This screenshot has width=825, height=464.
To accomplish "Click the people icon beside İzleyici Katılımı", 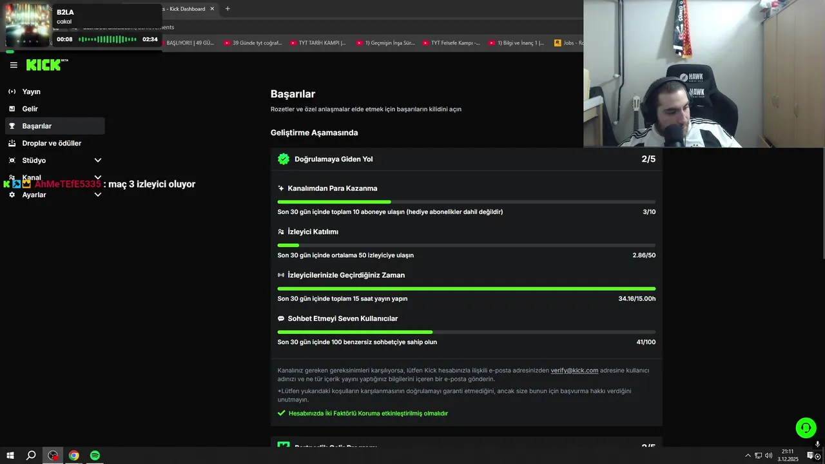I will pyautogui.click(x=281, y=231).
